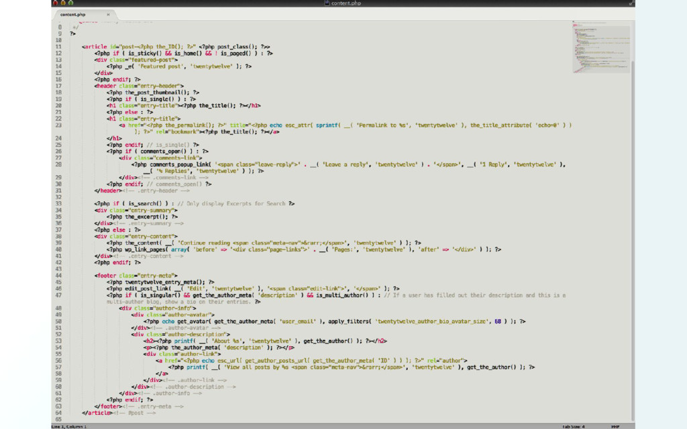Close the content.php tab

click(108, 15)
